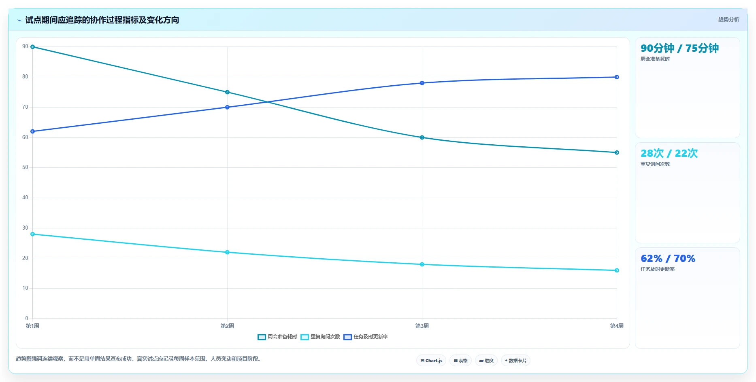The height and width of the screenshot is (382, 756).
Task: Click the 62% / 70% card value
Action: coord(668,258)
